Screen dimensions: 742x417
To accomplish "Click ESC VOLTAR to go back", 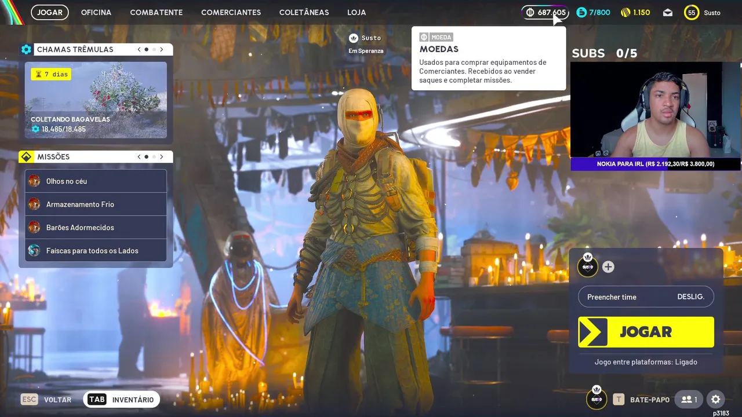I will (46, 400).
